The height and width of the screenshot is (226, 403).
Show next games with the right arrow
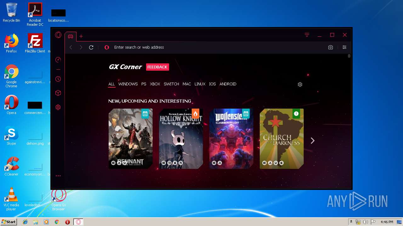(x=313, y=141)
